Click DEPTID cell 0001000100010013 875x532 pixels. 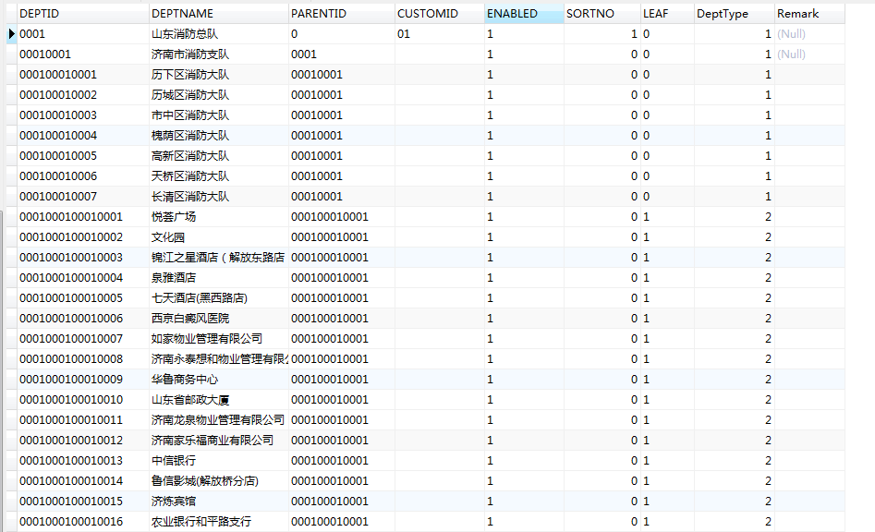click(82, 461)
